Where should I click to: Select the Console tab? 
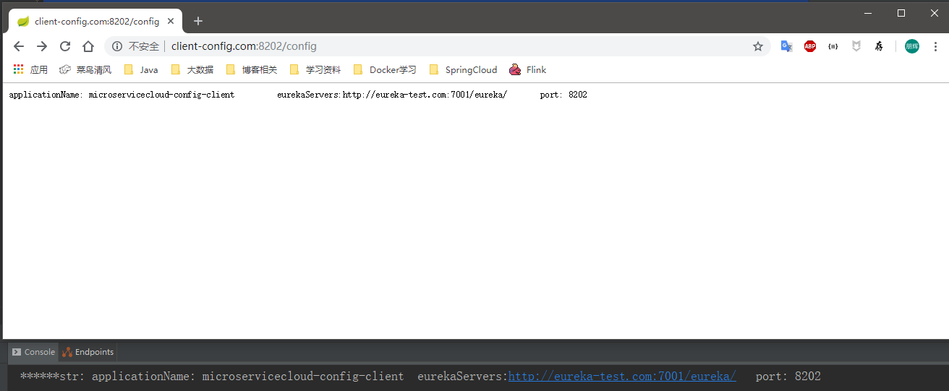pyautogui.click(x=33, y=352)
